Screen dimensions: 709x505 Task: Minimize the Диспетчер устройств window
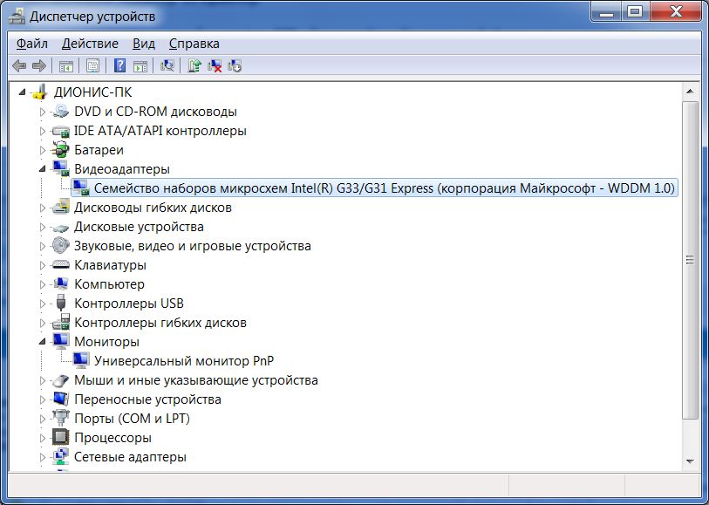pyautogui.click(x=606, y=11)
